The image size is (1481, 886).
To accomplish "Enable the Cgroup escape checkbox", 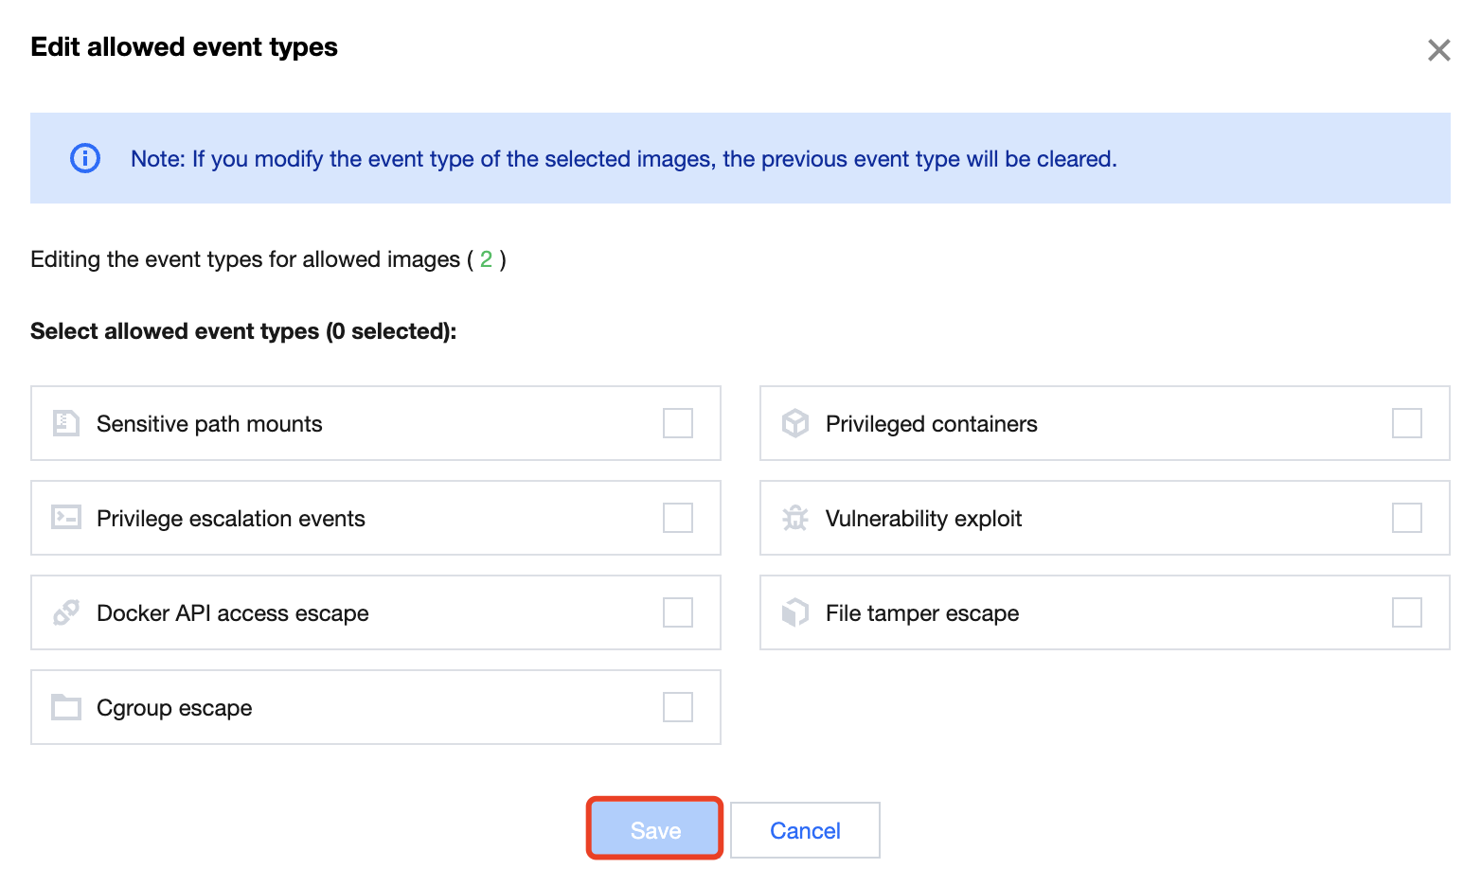I will coord(678,707).
